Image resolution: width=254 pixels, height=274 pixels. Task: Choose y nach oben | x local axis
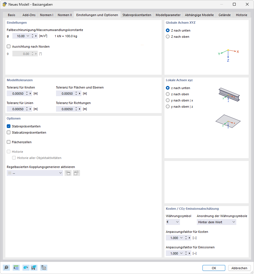tap(168, 100)
